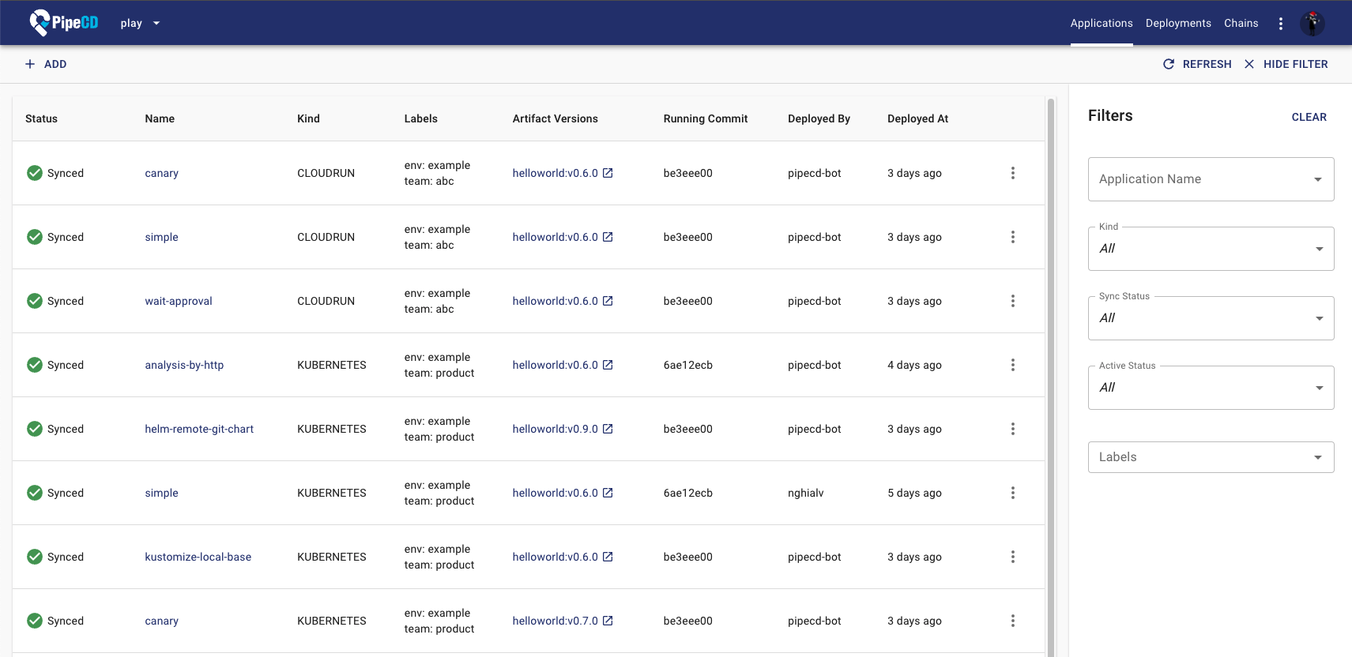Open the actions menu for the wait-approval row
This screenshot has height=657, width=1352.
point(1012,301)
